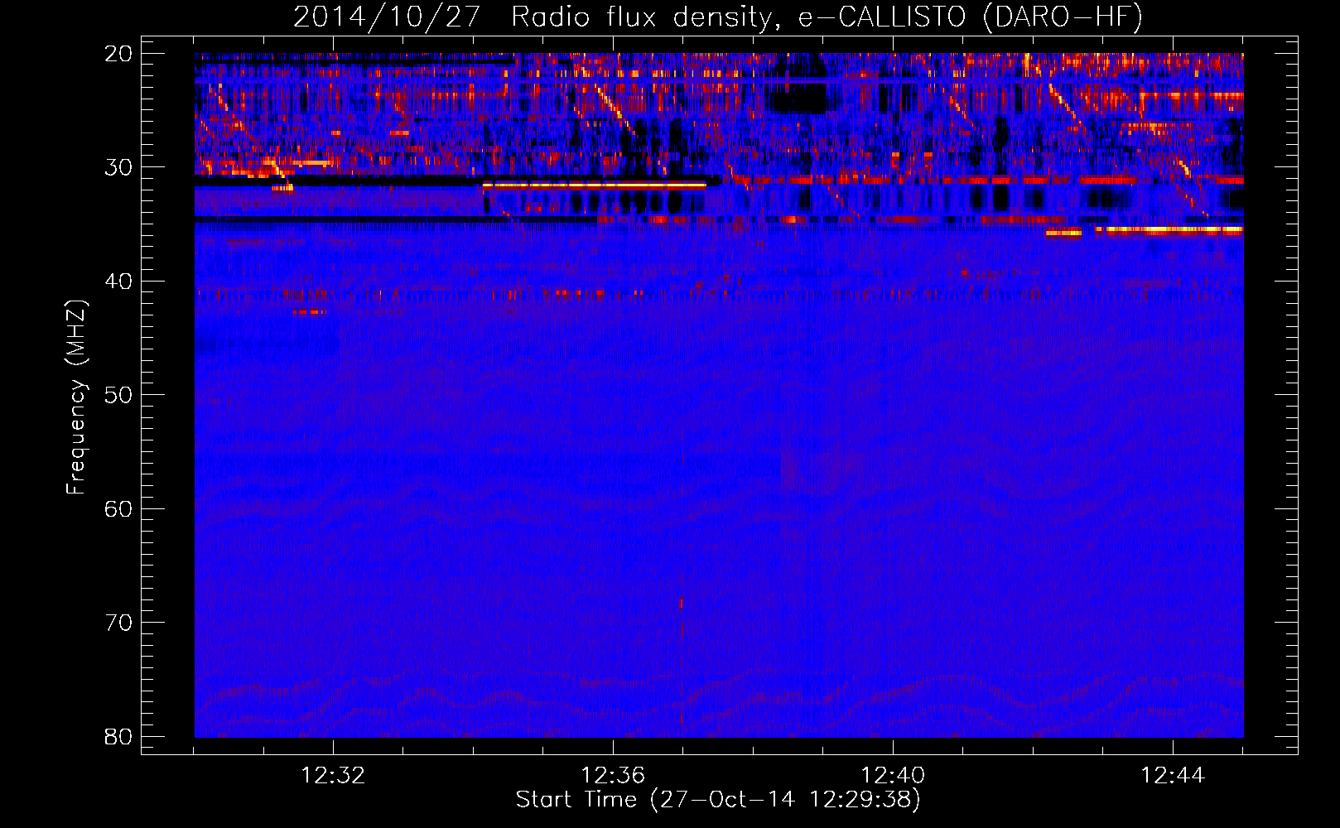Click the "Frequency (MHZ)" axis label
This screenshot has height=828, width=1340.
pyautogui.click(x=76, y=397)
